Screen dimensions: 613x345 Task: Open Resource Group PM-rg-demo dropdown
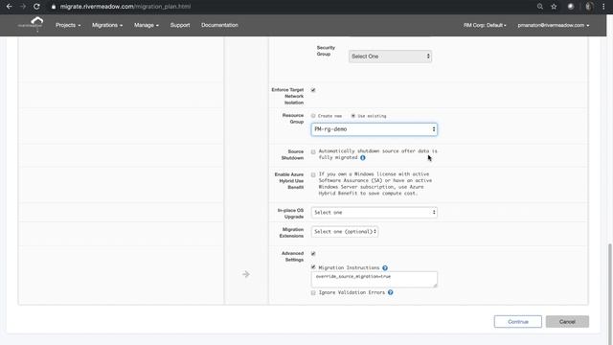(x=375, y=129)
